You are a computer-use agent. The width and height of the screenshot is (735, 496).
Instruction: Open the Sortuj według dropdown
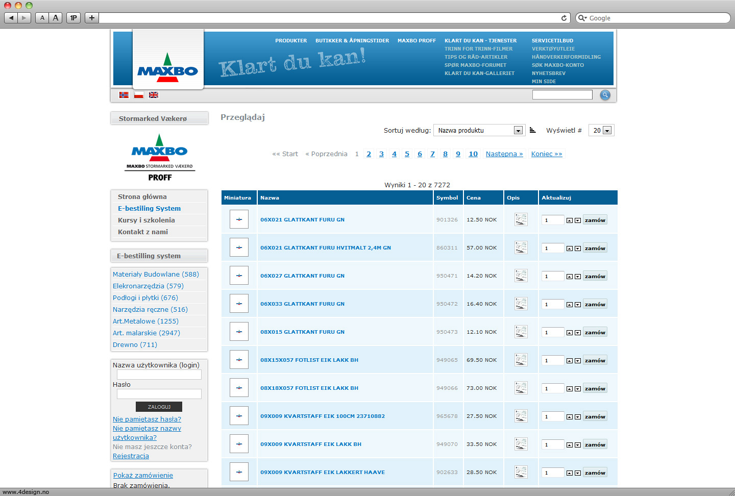[x=479, y=130]
